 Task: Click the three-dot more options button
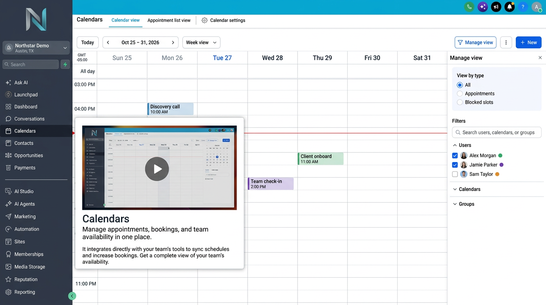point(506,42)
